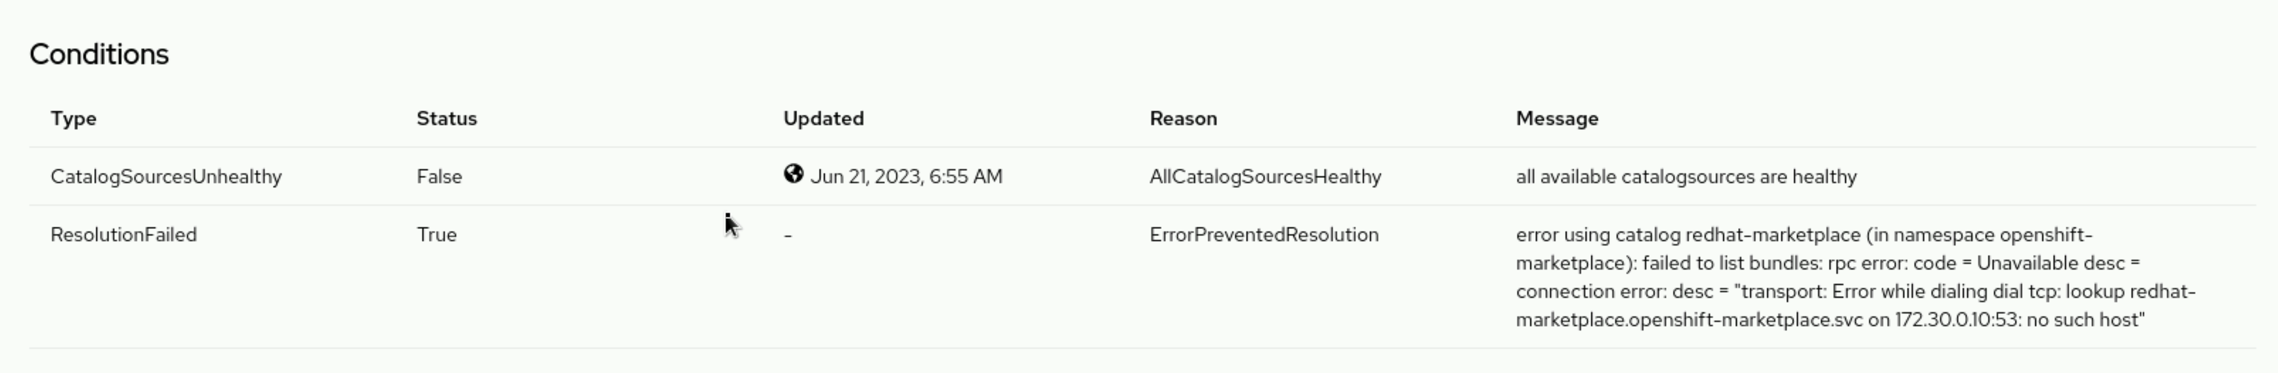Click the Reason column header
Viewport: 2278px width, 373px height.
(x=1183, y=119)
